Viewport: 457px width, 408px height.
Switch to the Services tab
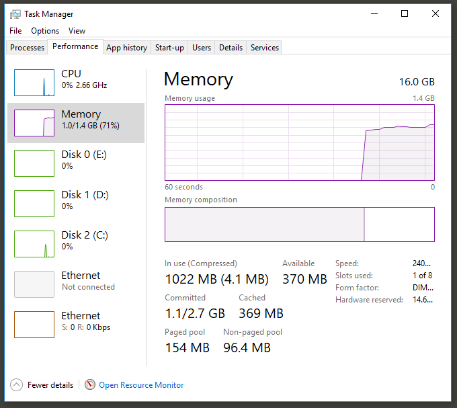click(264, 48)
